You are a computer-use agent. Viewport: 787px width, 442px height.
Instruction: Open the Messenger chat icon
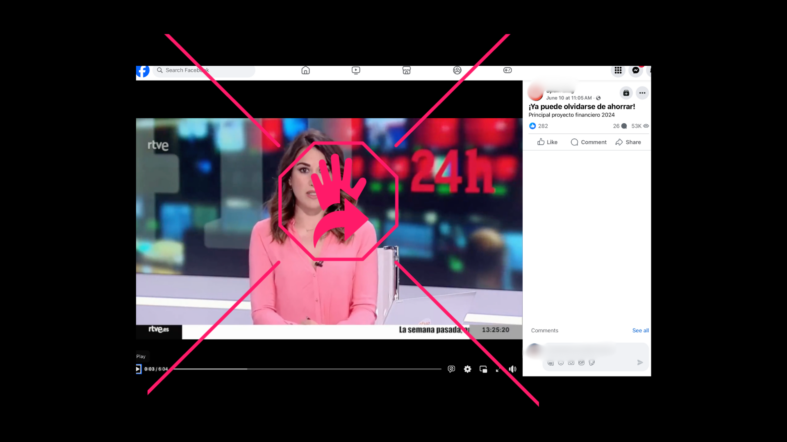point(635,70)
